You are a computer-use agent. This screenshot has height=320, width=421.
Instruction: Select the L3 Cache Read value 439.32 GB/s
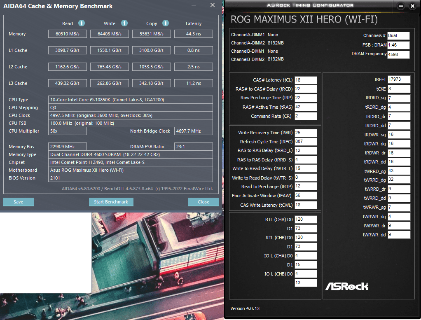[x=68, y=83]
